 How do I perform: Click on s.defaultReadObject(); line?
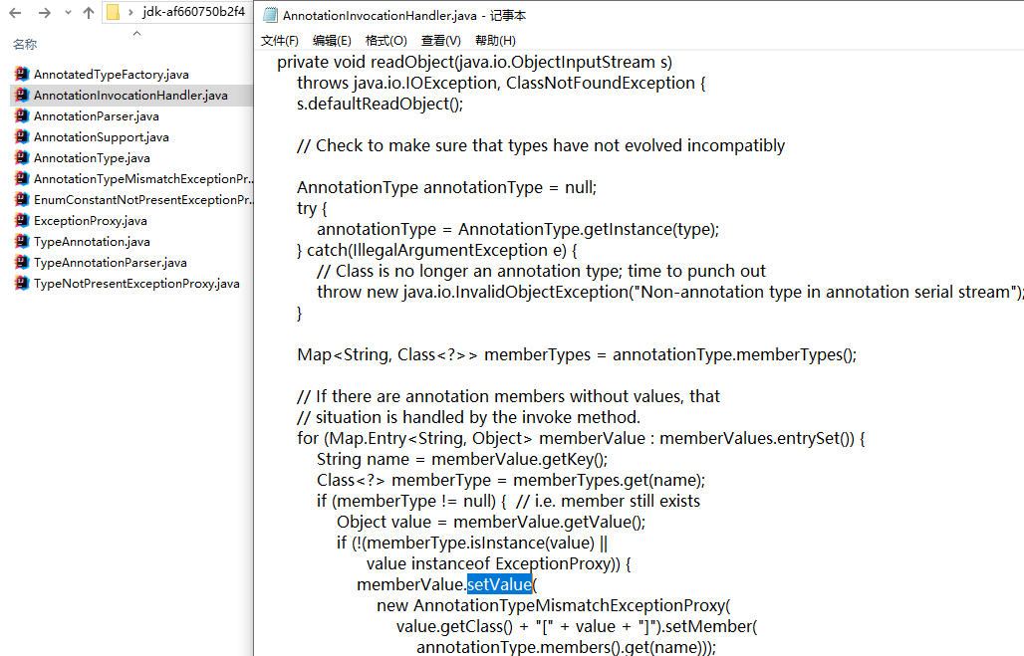(381, 104)
